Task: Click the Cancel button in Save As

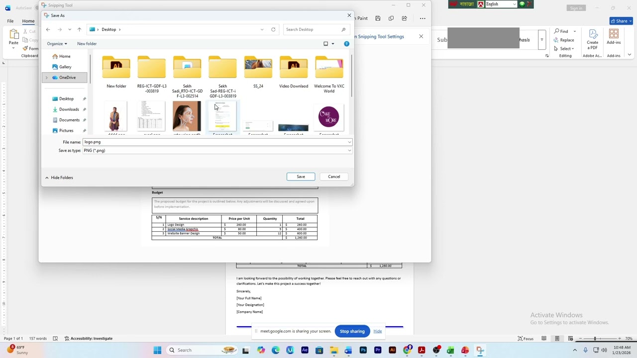Action: (334, 177)
